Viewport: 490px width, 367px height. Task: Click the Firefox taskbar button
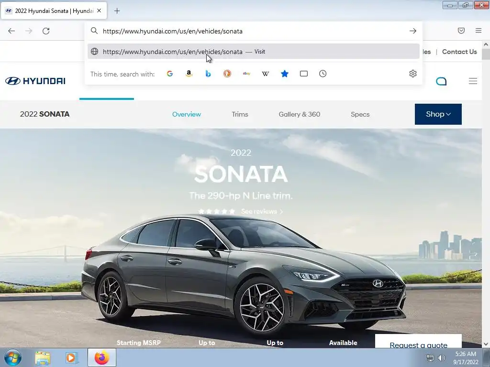pyautogui.click(x=102, y=357)
